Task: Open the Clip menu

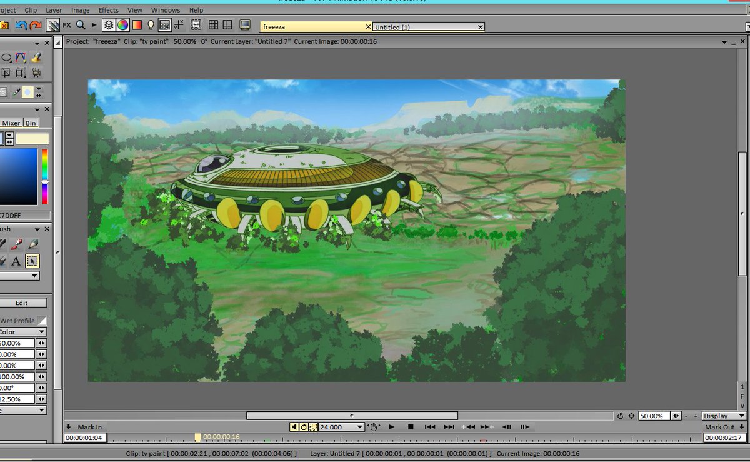Action: coord(31,10)
